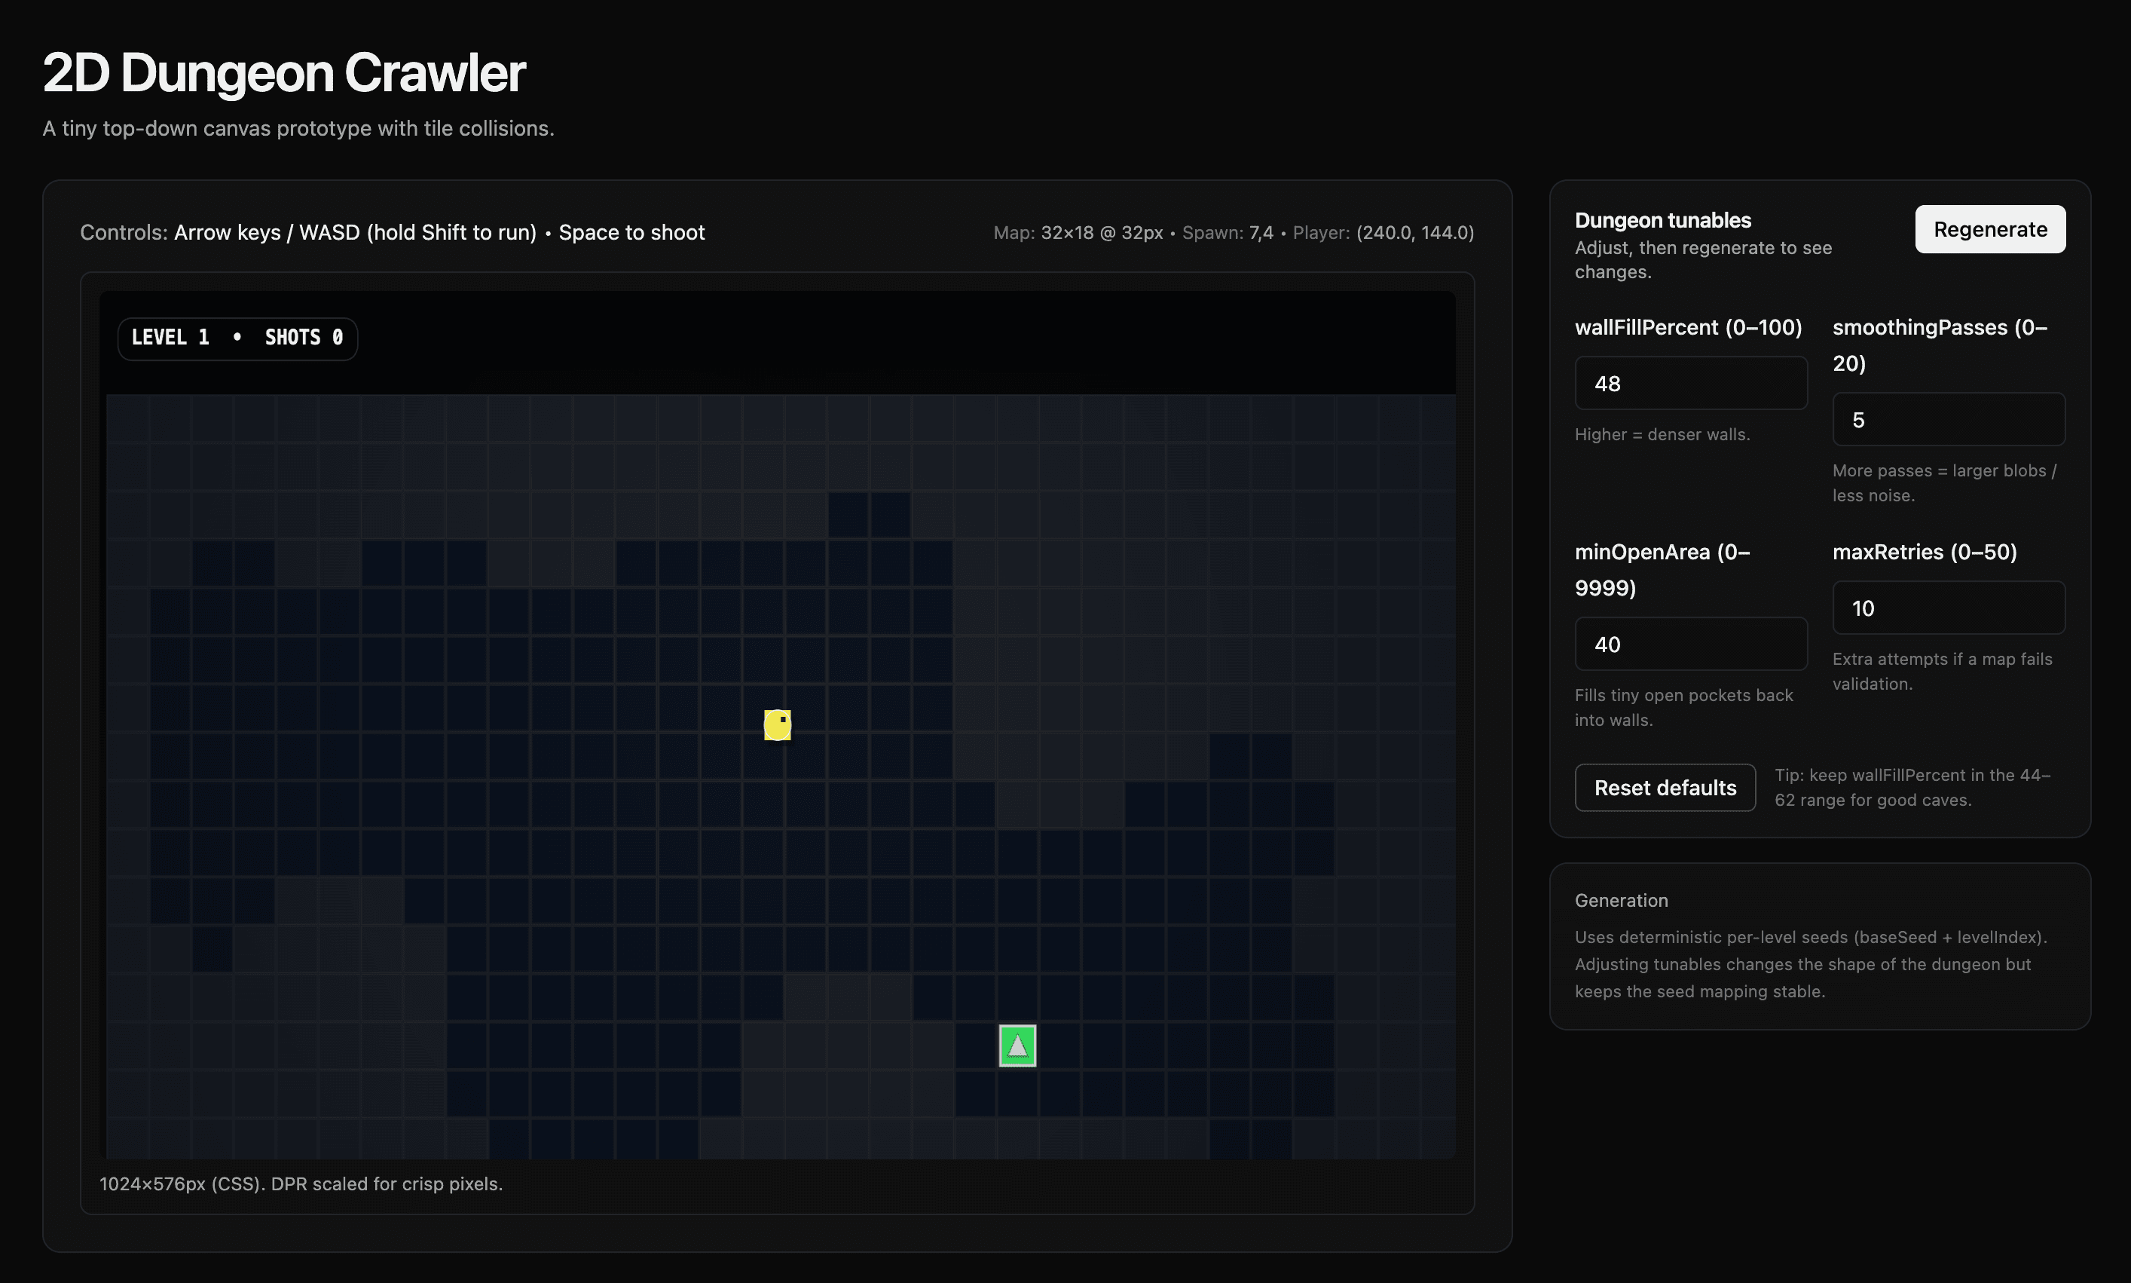Click Reset defaults
2131x1283 pixels.
pos(1665,787)
